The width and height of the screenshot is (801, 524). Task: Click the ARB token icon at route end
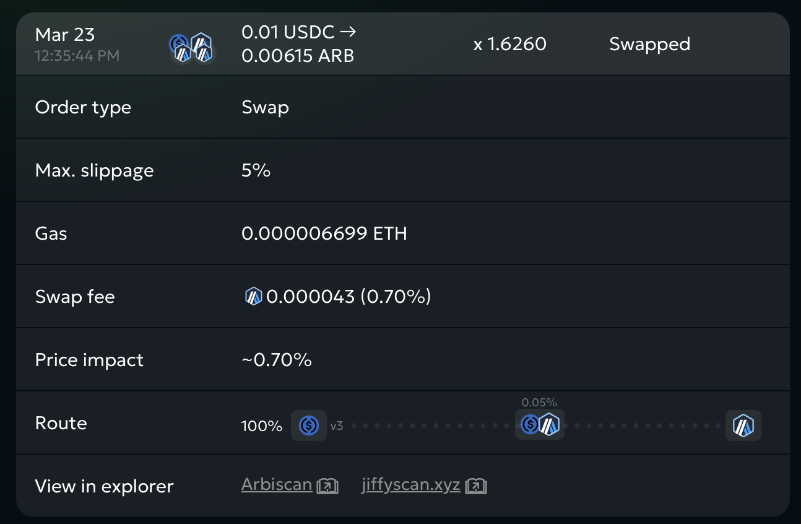tap(743, 426)
